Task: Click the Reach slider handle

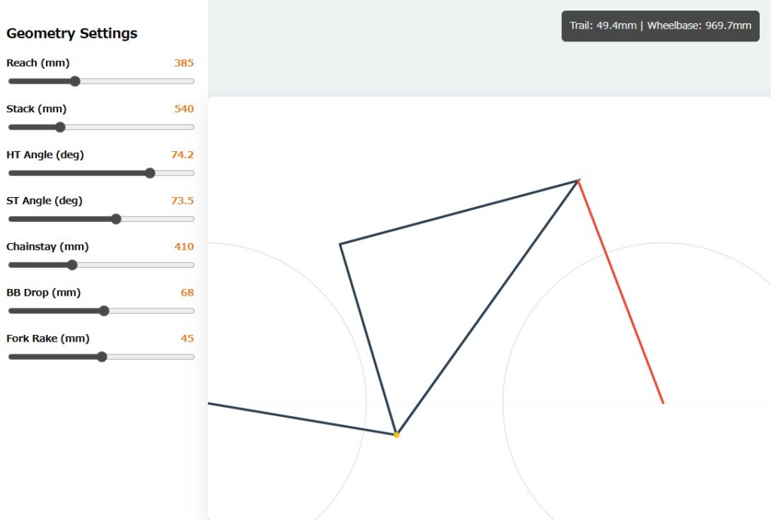Action: pos(75,81)
